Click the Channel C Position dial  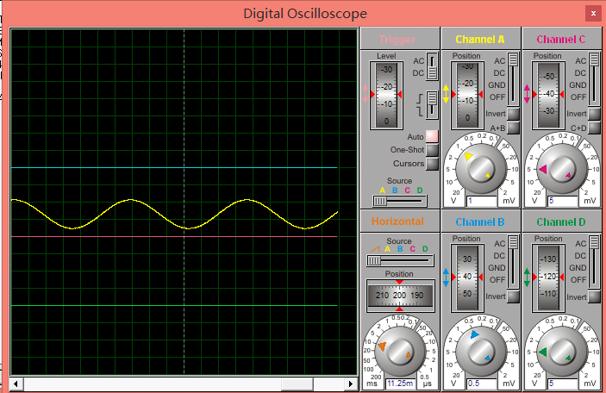point(548,95)
